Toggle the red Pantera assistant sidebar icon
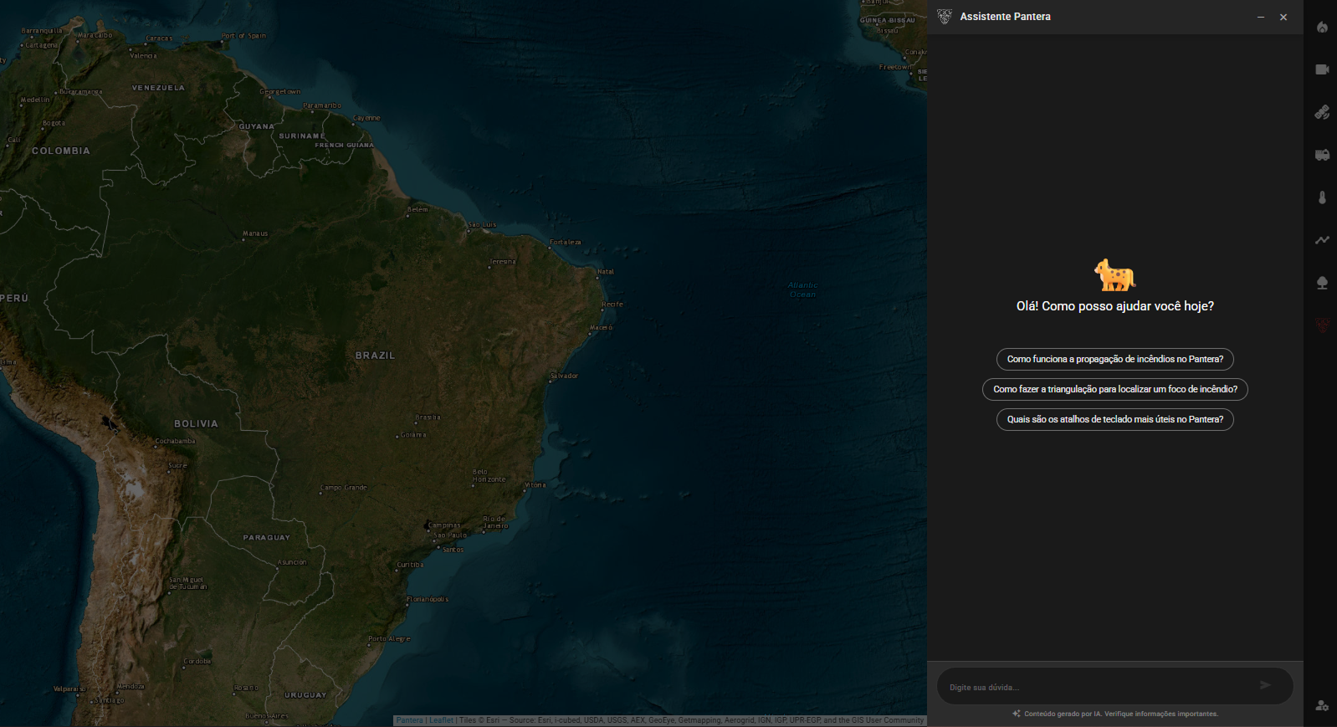This screenshot has height=727, width=1337. click(1322, 325)
